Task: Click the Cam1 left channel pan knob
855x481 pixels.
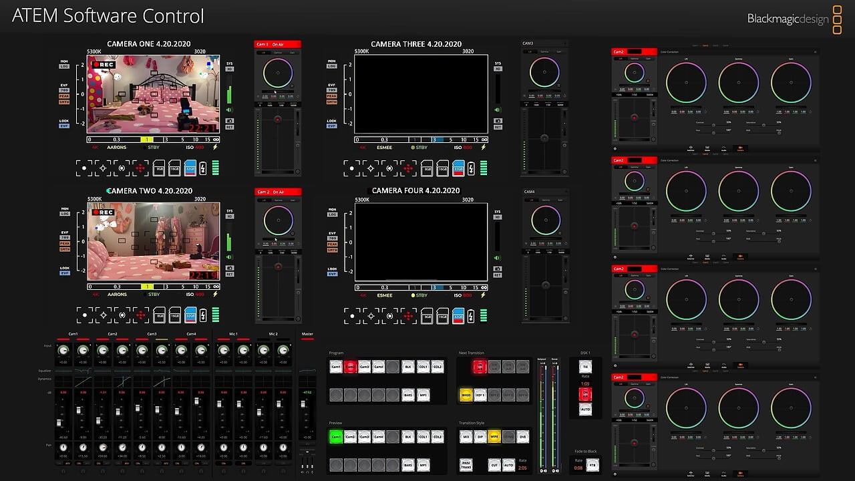Action: coord(63,447)
